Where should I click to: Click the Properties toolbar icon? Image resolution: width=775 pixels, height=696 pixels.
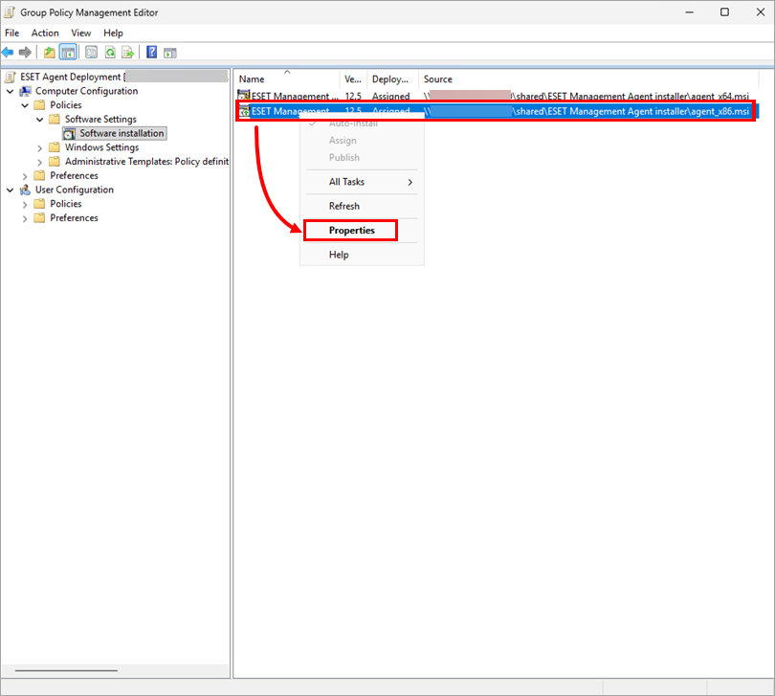(x=92, y=52)
